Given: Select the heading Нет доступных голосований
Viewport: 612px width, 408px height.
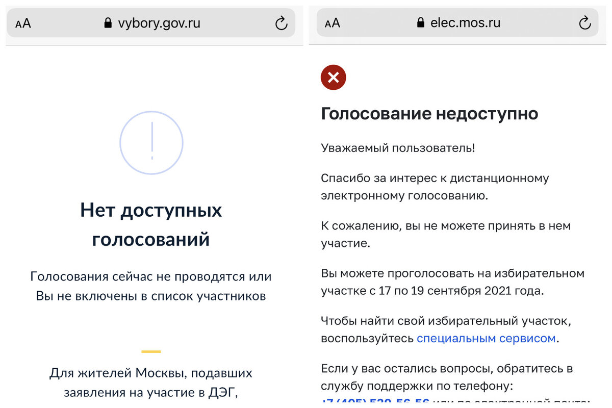Looking at the screenshot, I should coord(151,224).
